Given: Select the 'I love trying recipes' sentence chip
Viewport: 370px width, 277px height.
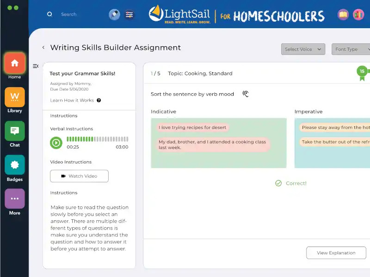Looking at the screenshot, I should [x=192, y=127].
